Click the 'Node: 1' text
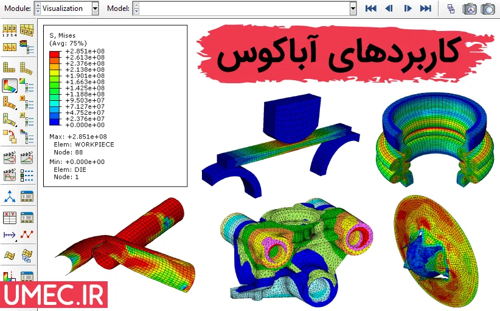 [66, 177]
